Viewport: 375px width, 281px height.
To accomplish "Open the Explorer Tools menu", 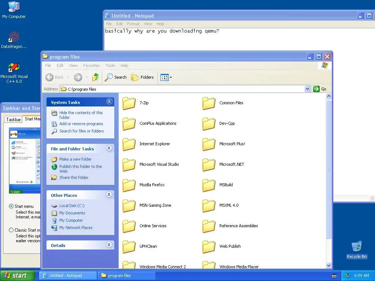I will (110, 65).
